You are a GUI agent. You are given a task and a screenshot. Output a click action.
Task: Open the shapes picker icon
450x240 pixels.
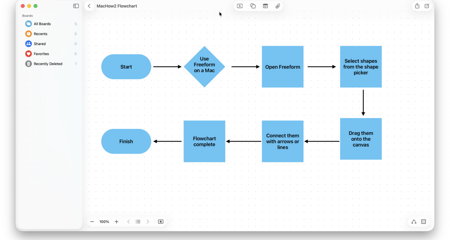tap(253, 6)
